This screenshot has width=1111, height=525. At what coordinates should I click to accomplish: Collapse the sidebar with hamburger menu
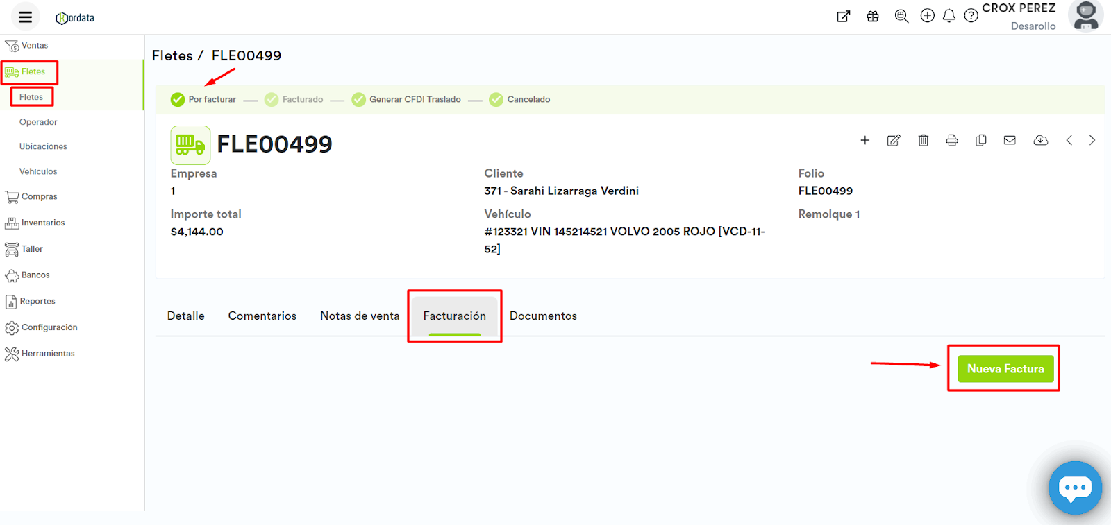tap(26, 17)
